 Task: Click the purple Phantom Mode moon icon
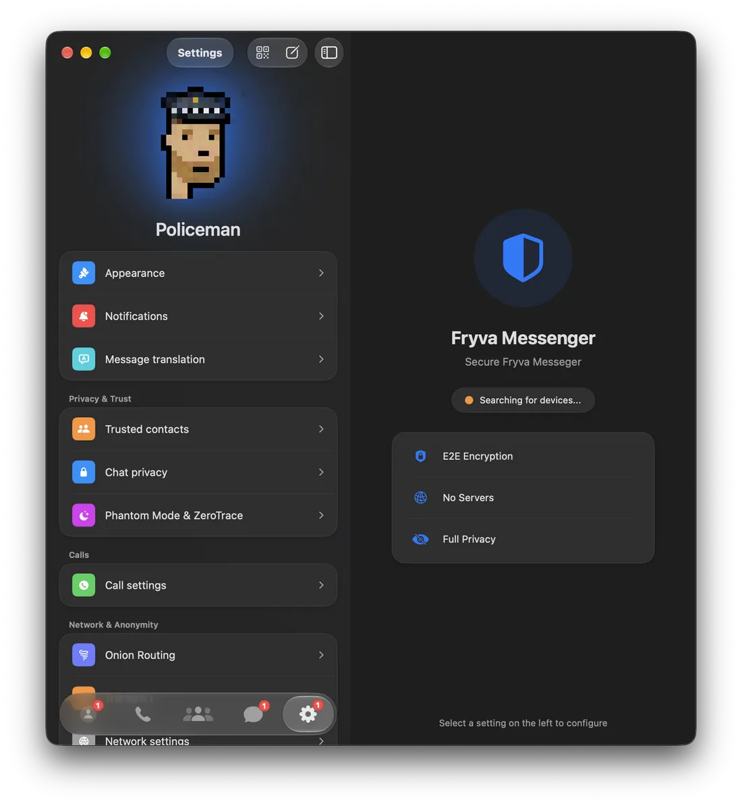(x=84, y=516)
